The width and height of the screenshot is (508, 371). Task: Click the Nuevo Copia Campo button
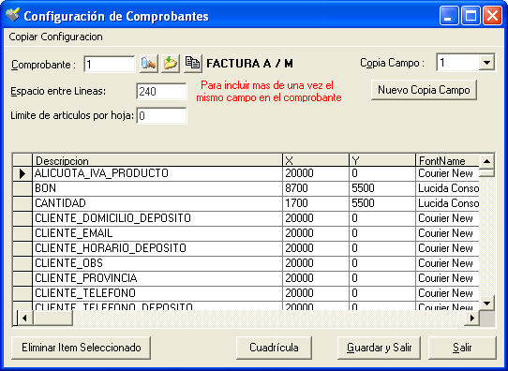pos(424,90)
